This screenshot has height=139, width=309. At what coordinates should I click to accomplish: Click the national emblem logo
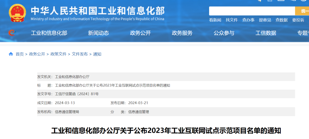point(17,13)
